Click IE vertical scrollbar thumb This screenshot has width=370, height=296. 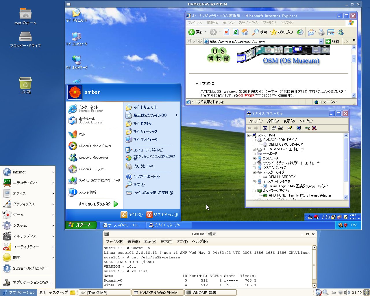(x=354, y=59)
